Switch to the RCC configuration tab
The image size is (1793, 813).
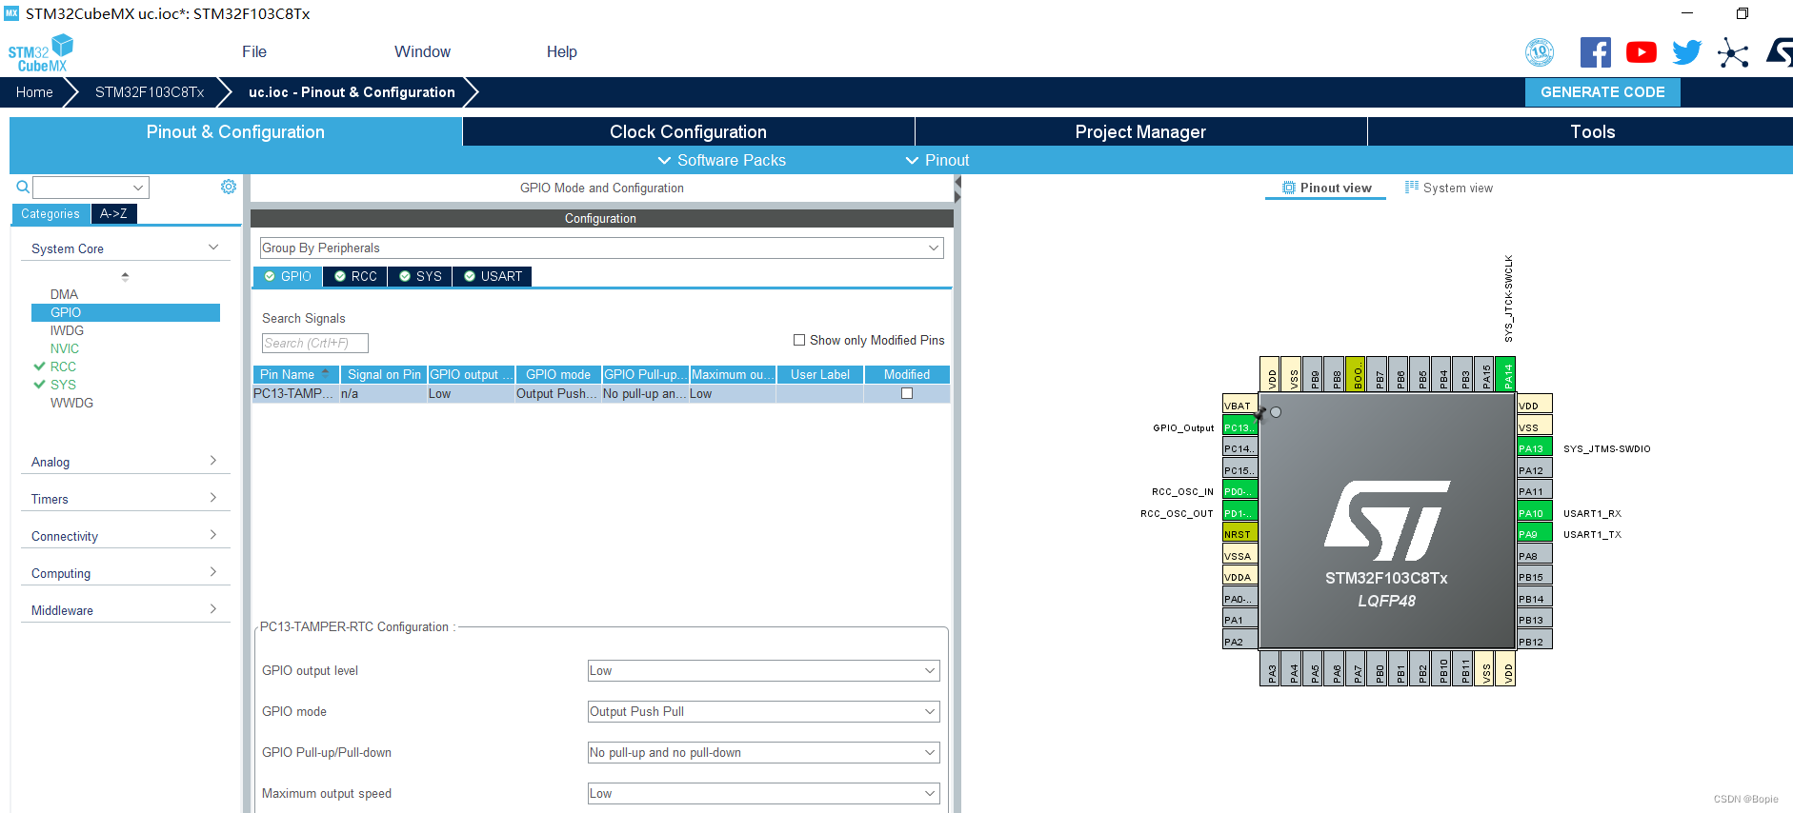pyautogui.click(x=356, y=276)
